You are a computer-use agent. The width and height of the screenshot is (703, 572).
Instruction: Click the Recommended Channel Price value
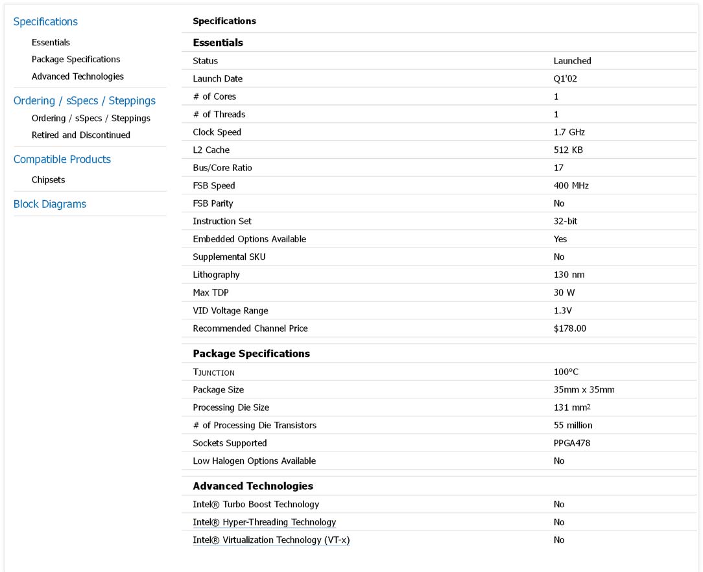click(569, 328)
